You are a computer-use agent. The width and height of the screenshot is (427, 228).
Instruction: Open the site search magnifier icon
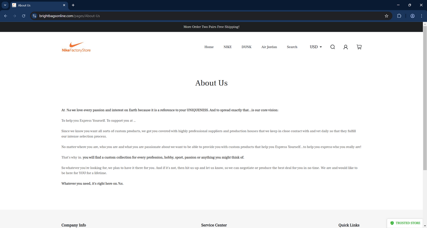click(x=333, y=47)
